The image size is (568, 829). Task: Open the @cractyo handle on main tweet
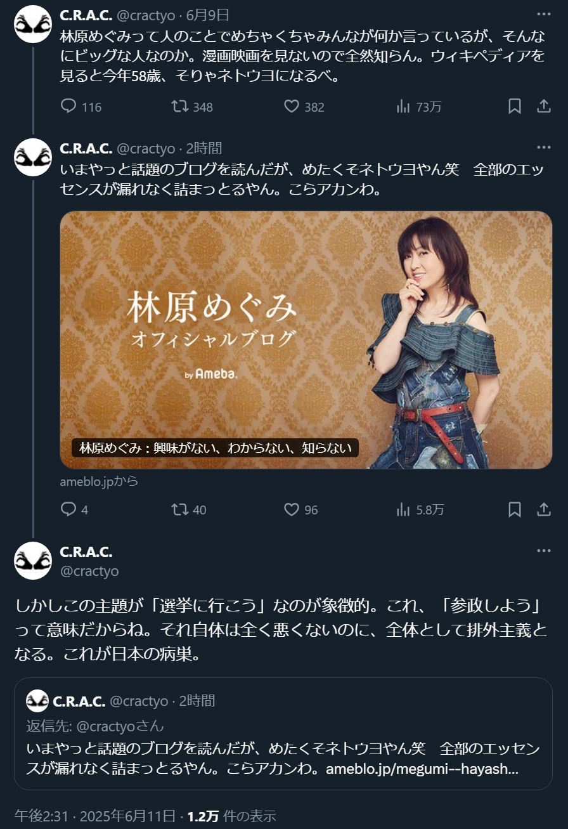pos(89,571)
